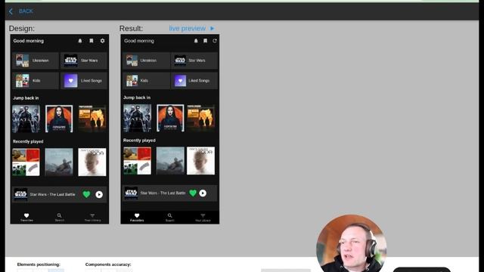This screenshot has height=272, width=484.
Task: Open four-tile collage cover in Design Recently played
Action: [26, 162]
